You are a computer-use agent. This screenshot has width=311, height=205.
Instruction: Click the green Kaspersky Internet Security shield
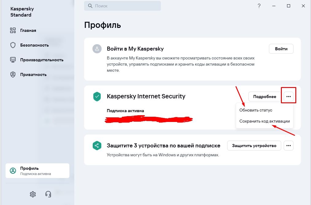pos(97,97)
